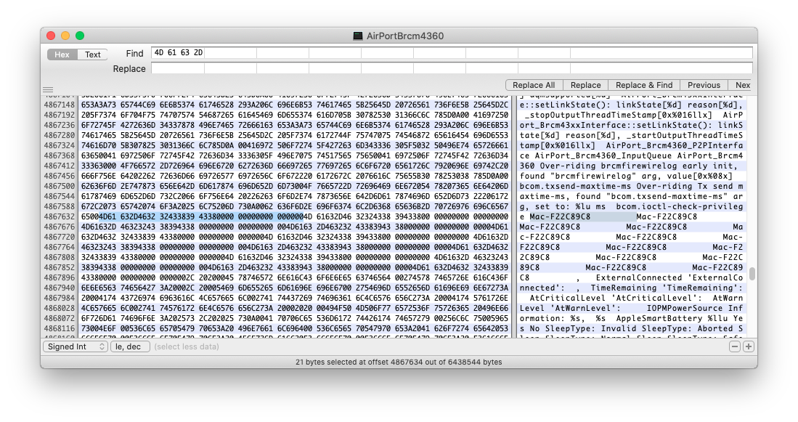Select the offset row 4868028

click(x=59, y=309)
